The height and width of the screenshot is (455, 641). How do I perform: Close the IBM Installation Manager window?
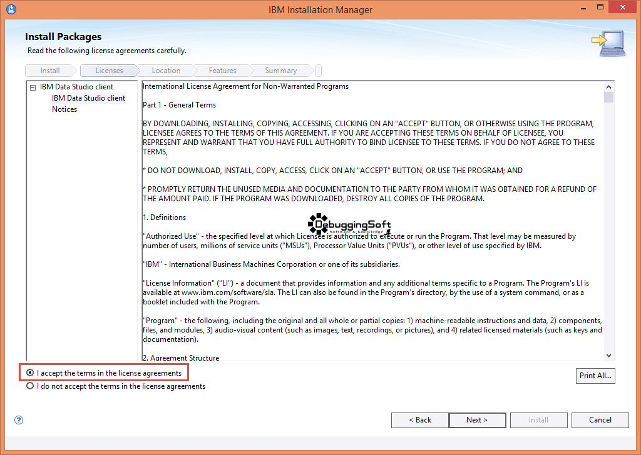623,7
